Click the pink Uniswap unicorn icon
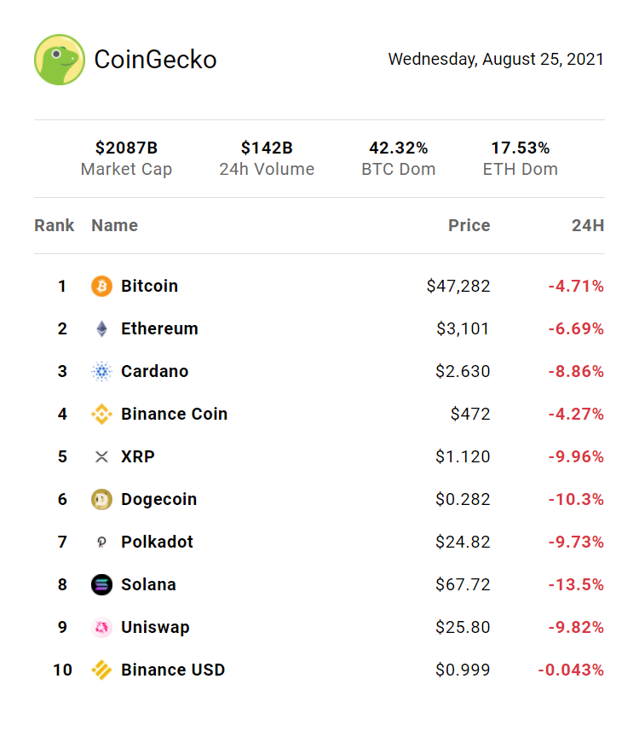 click(x=101, y=628)
